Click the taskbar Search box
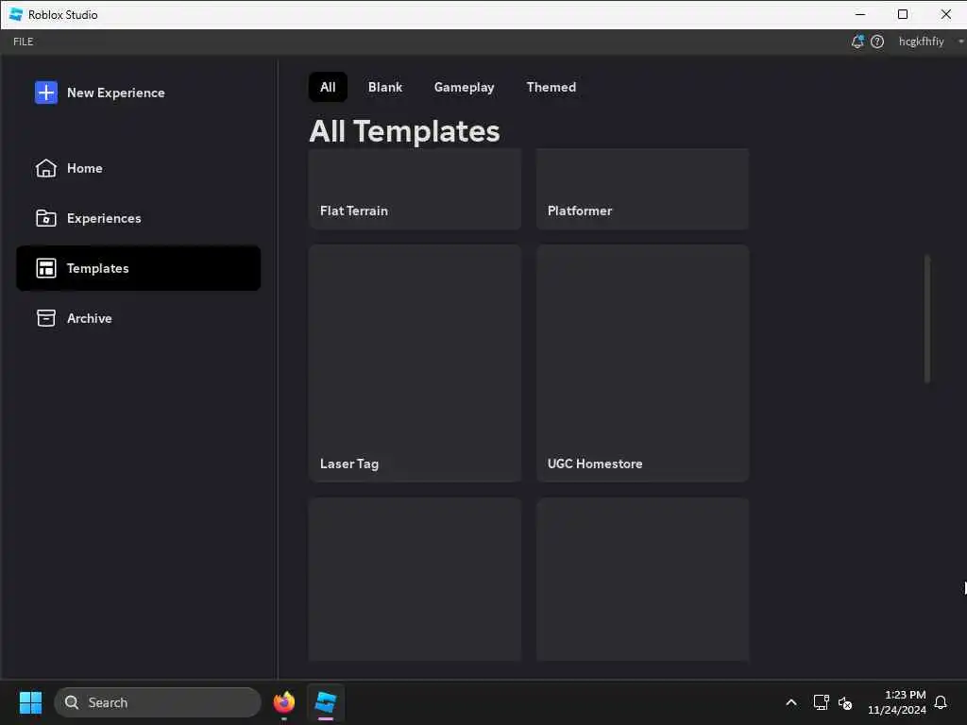This screenshot has width=967, height=725. coord(158,702)
